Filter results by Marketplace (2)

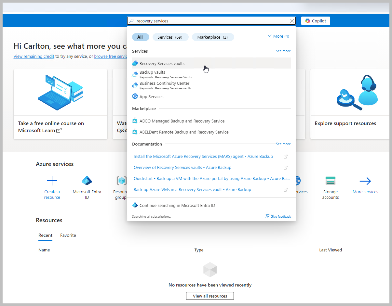pos(213,37)
